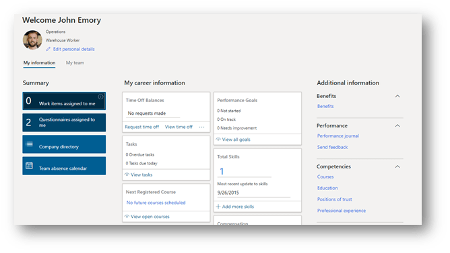Select the My information tab

(x=39, y=62)
